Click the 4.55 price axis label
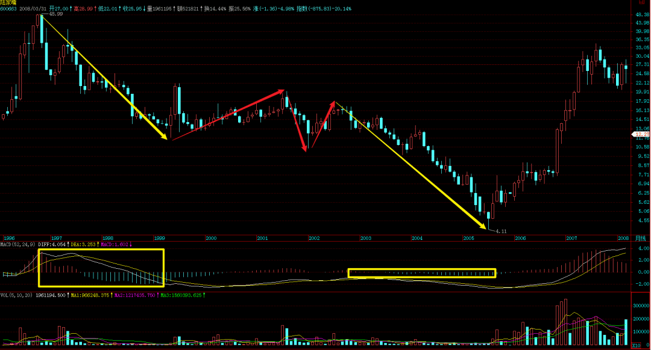 click(643, 221)
